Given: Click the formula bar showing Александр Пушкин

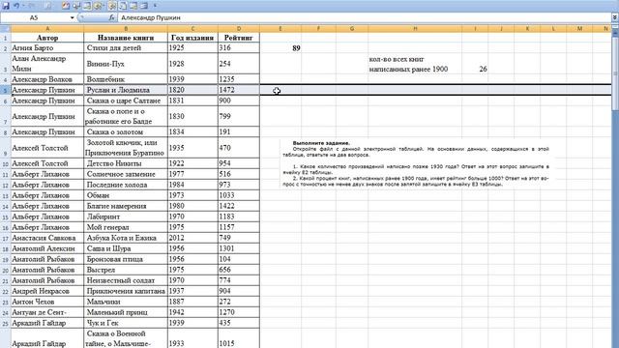Looking at the screenshot, I should coord(364,17).
